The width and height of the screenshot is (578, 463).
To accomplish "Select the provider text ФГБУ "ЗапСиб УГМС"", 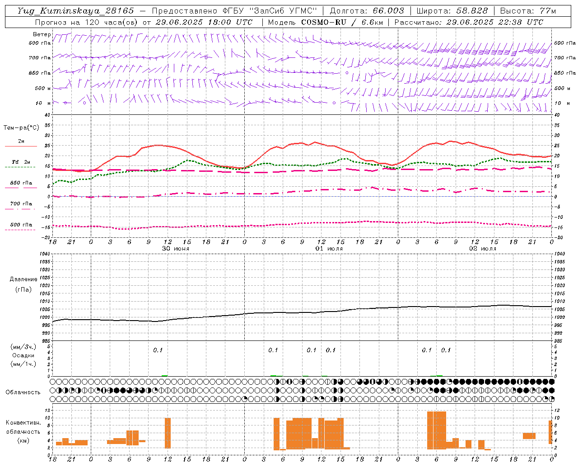I will tap(270, 11).
